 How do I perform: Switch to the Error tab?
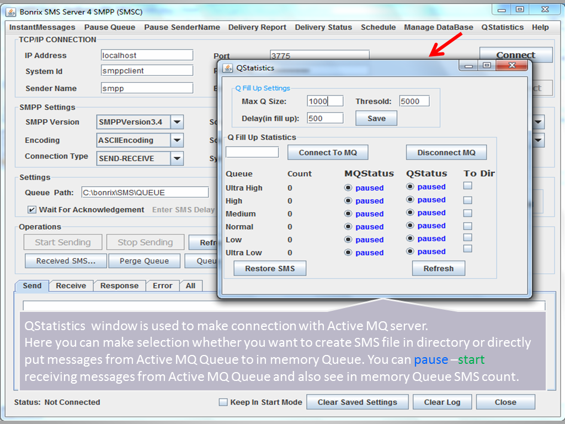[x=163, y=285]
